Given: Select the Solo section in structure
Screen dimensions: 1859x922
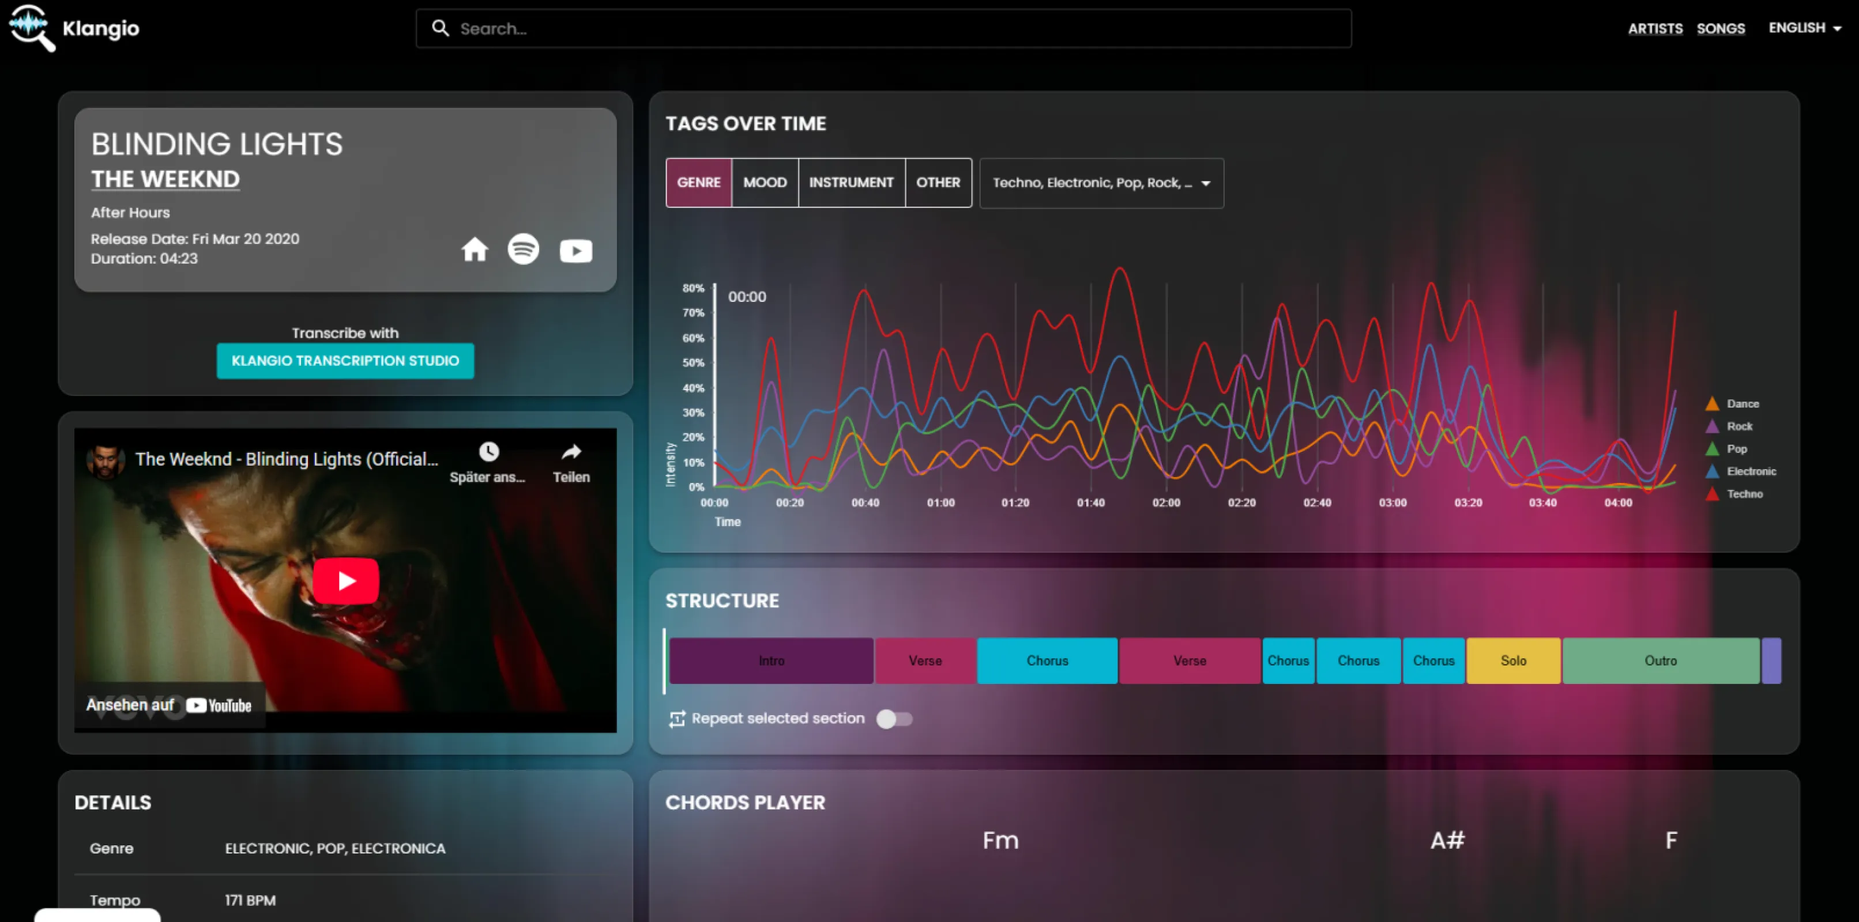Looking at the screenshot, I should click(x=1512, y=660).
